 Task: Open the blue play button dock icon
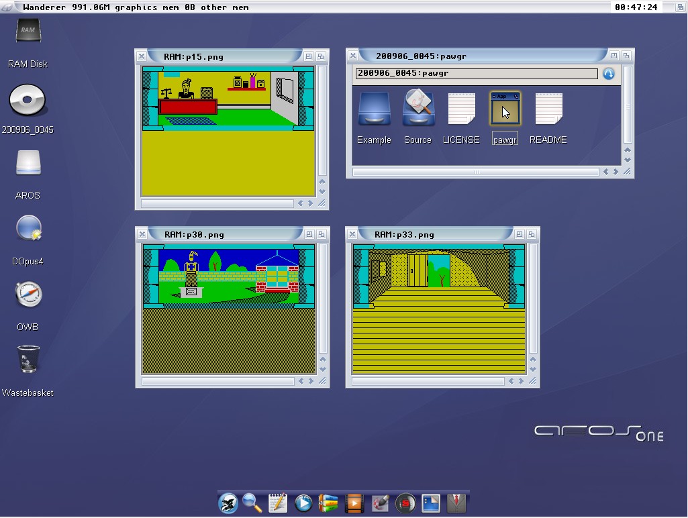303,503
